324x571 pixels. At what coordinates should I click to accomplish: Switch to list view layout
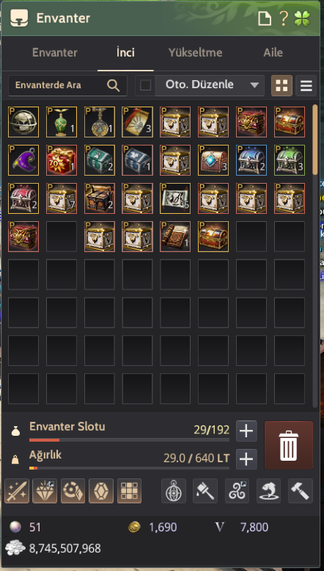tap(306, 85)
